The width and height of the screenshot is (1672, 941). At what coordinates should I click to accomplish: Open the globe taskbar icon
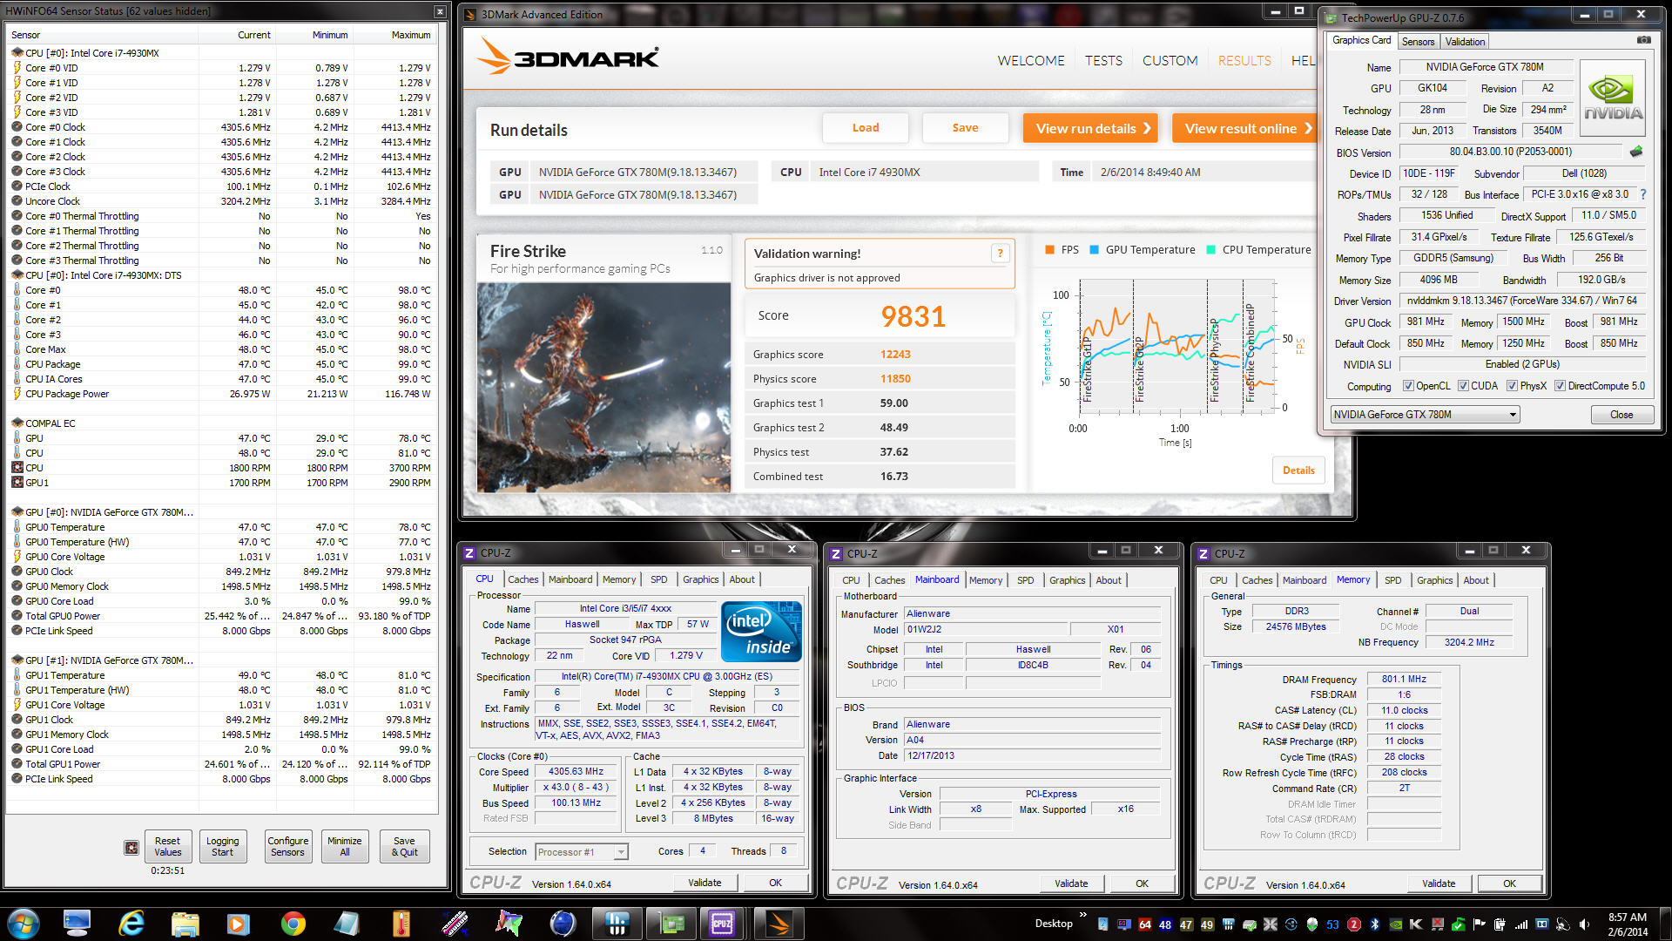[x=563, y=923]
